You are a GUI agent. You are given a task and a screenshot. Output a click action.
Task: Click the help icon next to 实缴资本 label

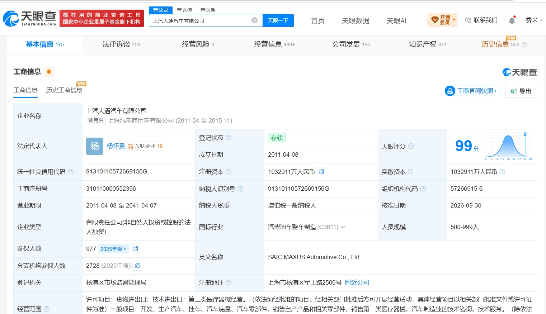411,172
